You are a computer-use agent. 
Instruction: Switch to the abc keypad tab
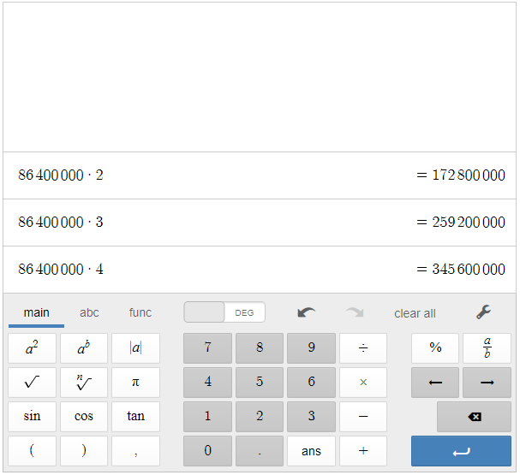pos(89,312)
